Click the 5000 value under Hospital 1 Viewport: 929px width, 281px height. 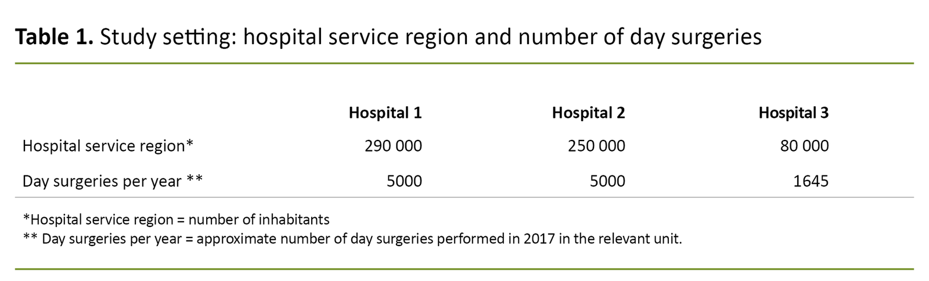pyautogui.click(x=404, y=181)
